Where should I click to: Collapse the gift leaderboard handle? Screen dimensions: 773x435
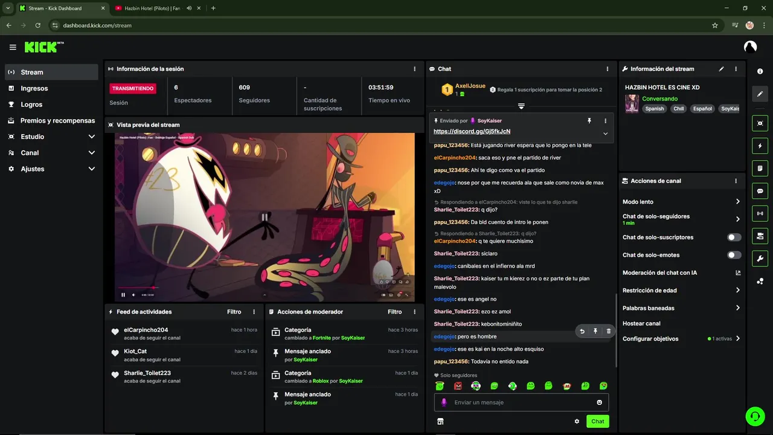pyautogui.click(x=521, y=106)
